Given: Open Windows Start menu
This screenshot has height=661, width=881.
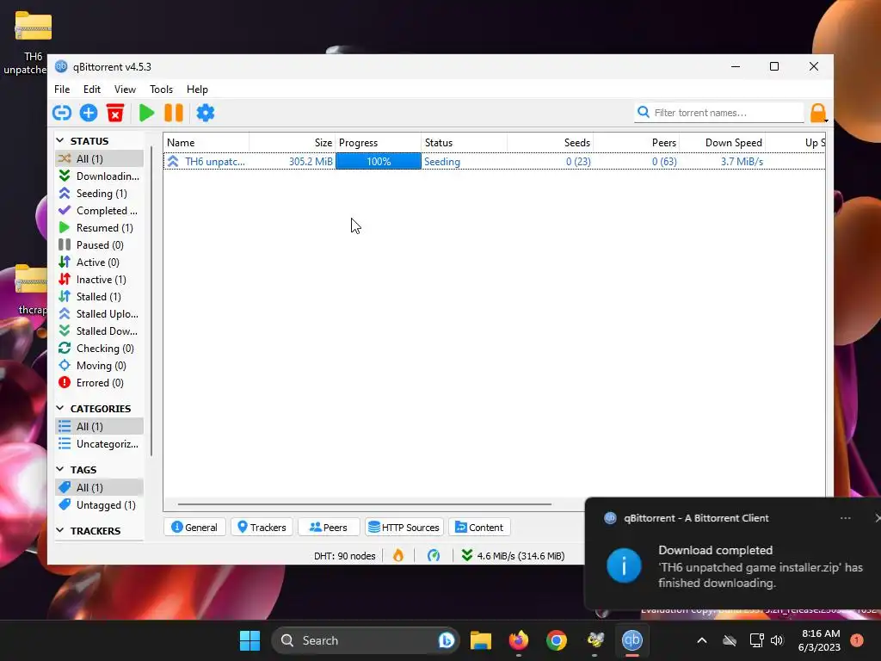Looking at the screenshot, I should (x=250, y=640).
